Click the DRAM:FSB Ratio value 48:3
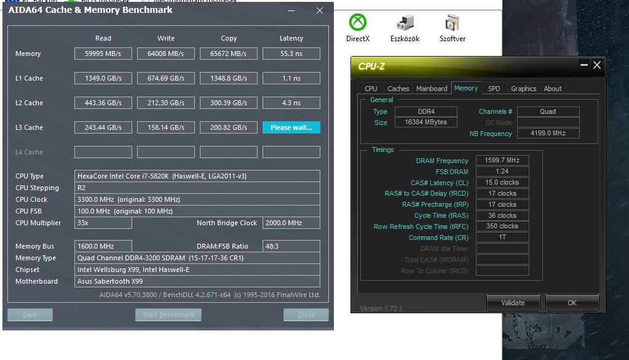Screen dimensions: 629x360 [291, 246]
